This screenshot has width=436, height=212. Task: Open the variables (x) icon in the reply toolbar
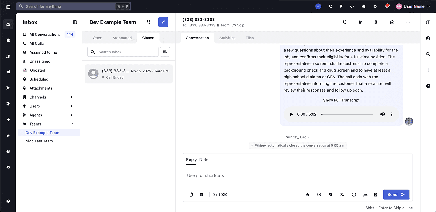coord(319,194)
